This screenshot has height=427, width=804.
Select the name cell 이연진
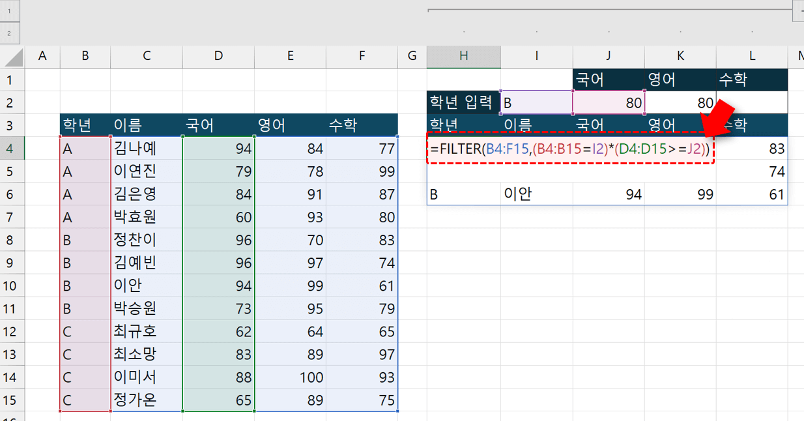(x=147, y=171)
